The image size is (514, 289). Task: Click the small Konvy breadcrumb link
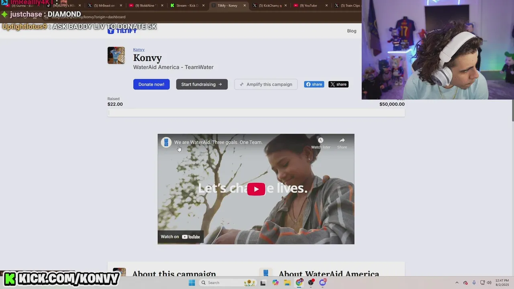(139, 49)
